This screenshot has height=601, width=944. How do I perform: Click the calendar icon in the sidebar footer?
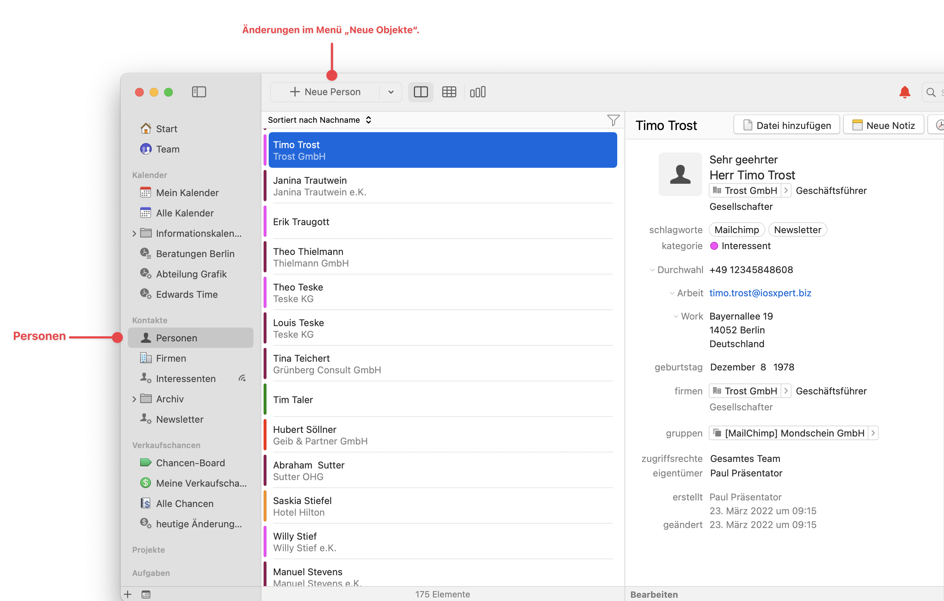point(146,594)
